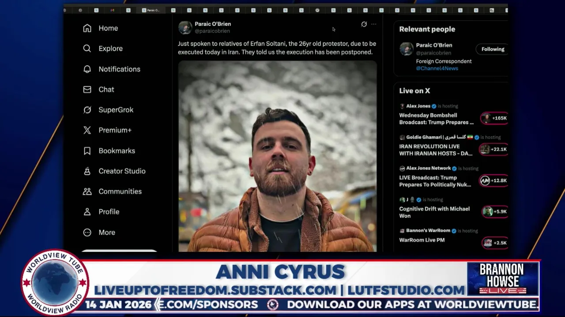The image size is (565, 317).
Task: Click the @paraicobrien handle on the post
Action: tap(212, 31)
